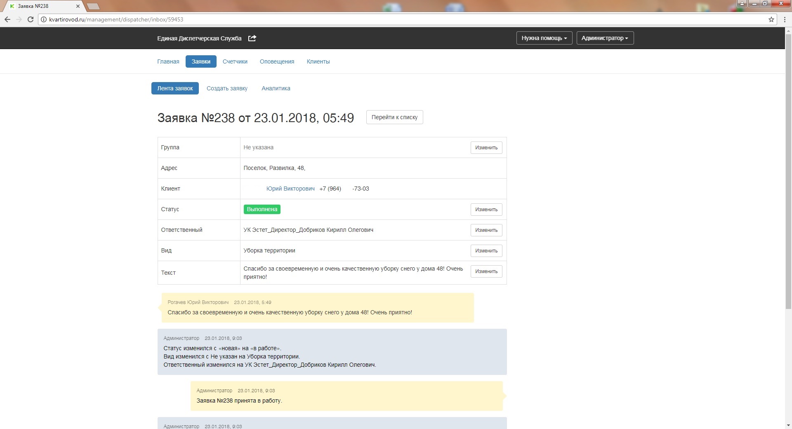Select the Заявки tab
The width and height of the screenshot is (792, 429).
pos(201,61)
